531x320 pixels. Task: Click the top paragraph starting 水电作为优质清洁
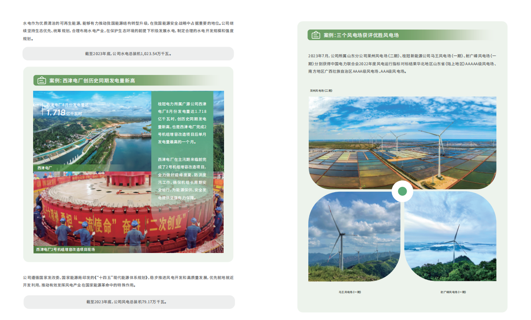[x=128, y=30]
